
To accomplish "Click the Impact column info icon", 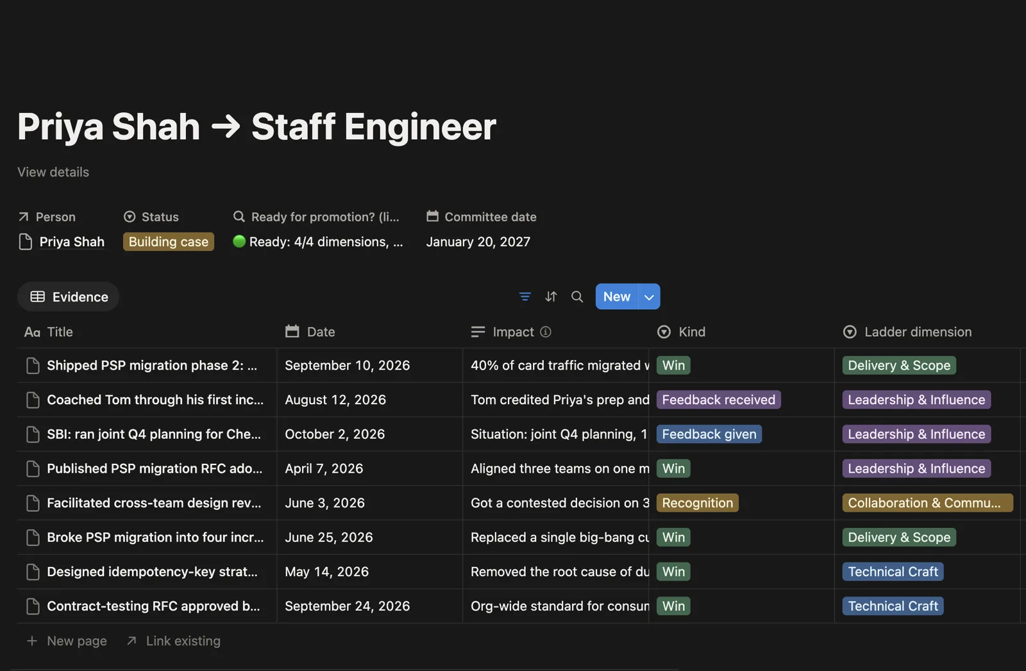I will 546,332.
